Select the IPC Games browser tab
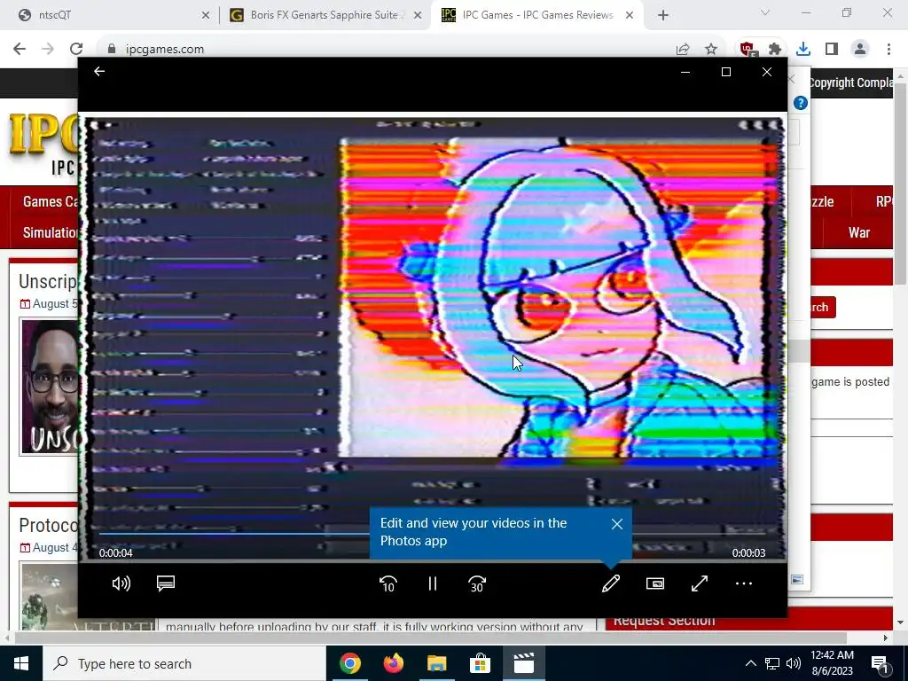Image resolution: width=908 pixels, height=681 pixels. pyautogui.click(x=537, y=15)
